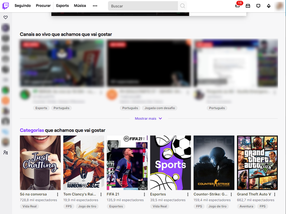286x214 pixels.
Task: Click the green avatar in left sidebar
Action: pos(6,90)
